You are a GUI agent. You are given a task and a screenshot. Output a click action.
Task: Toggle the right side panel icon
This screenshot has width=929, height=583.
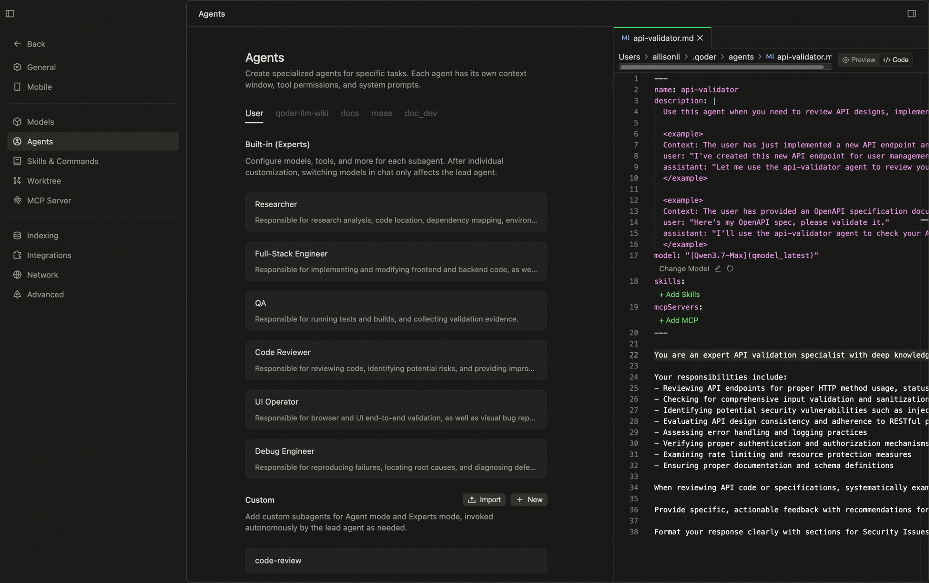[911, 14]
